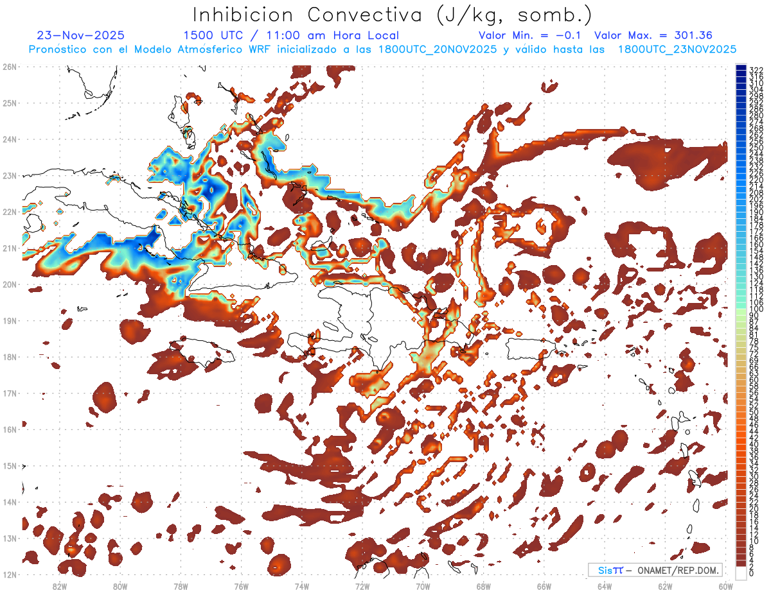The height and width of the screenshot is (595, 771).
Task: Click the color bar label '0'
Action: pos(752,574)
